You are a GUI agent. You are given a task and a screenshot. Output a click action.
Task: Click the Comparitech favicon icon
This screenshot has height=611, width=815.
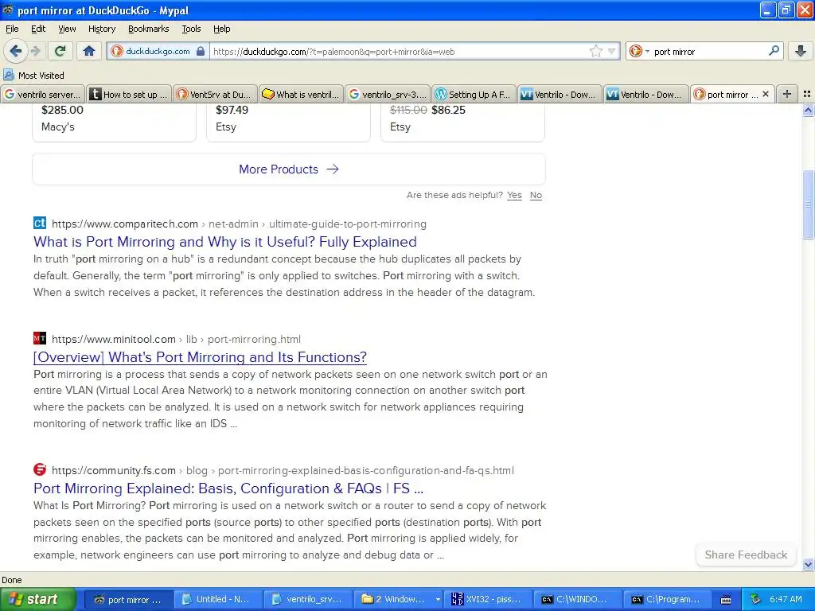click(40, 224)
